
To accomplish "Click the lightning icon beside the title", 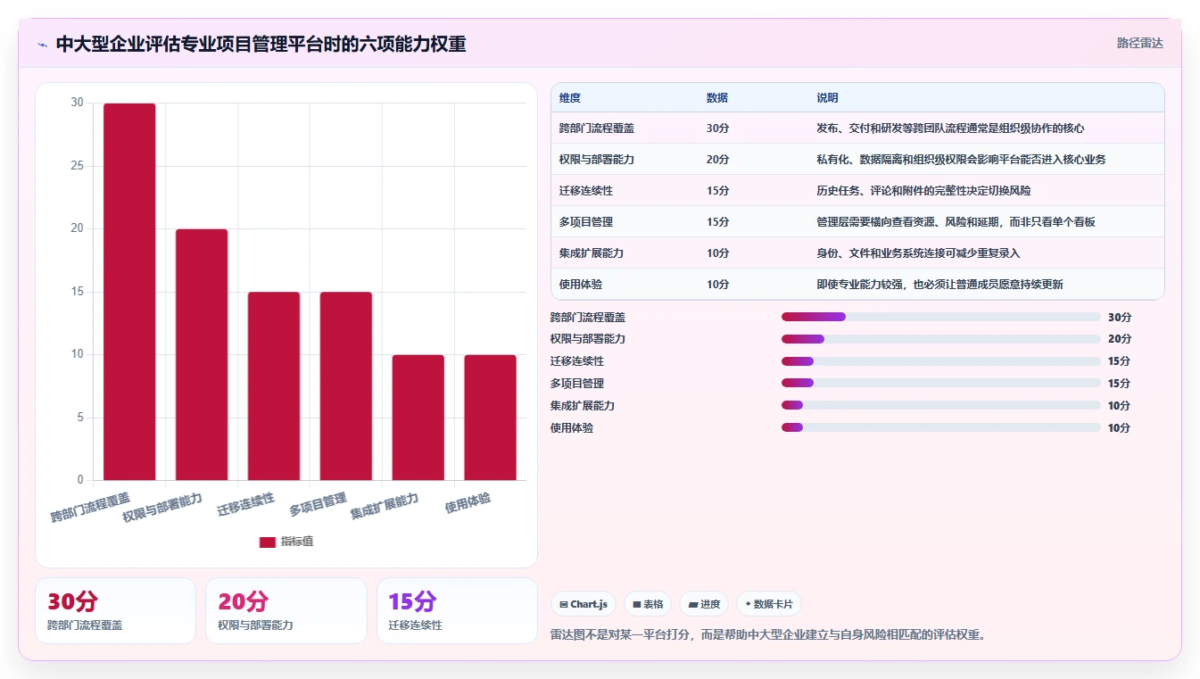I will pos(42,45).
